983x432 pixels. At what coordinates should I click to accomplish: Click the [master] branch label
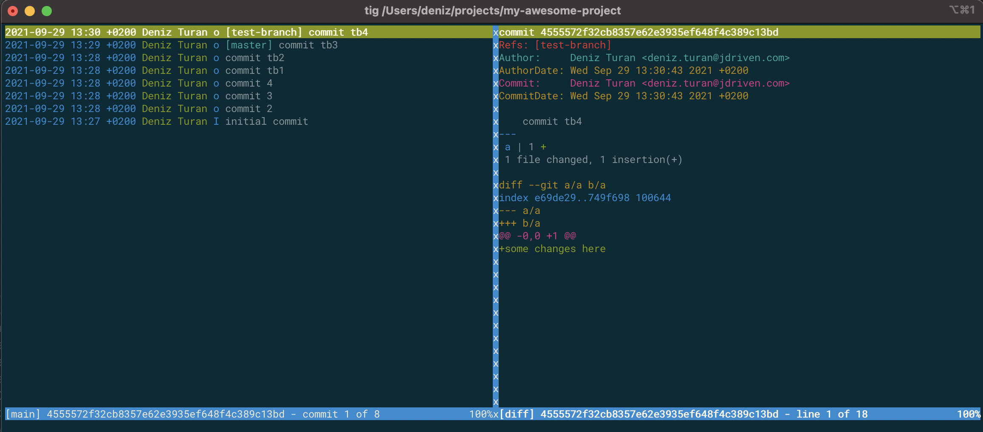pyautogui.click(x=249, y=45)
